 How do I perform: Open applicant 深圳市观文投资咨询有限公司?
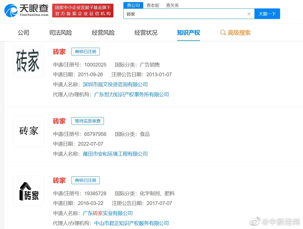point(115,84)
